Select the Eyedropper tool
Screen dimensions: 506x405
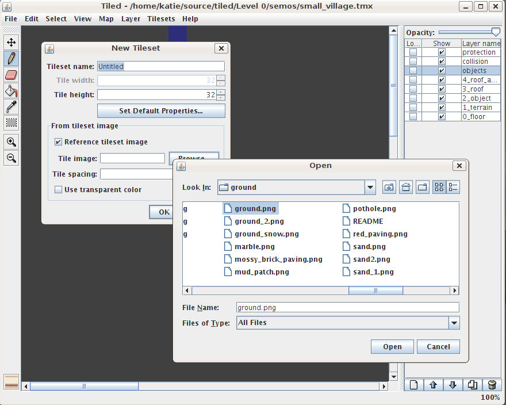(11, 106)
